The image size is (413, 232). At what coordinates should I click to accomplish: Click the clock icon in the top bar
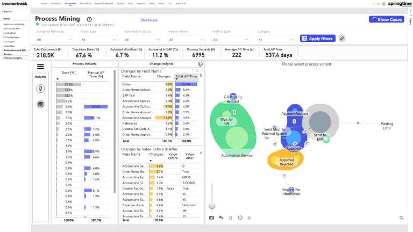[374, 4]
